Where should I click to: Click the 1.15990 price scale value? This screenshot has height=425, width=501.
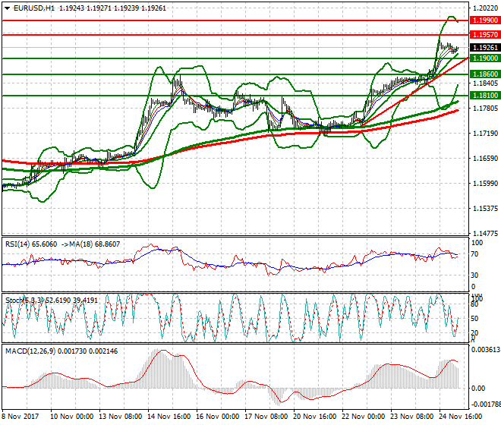pyautogui.click(x=485, y=184)
